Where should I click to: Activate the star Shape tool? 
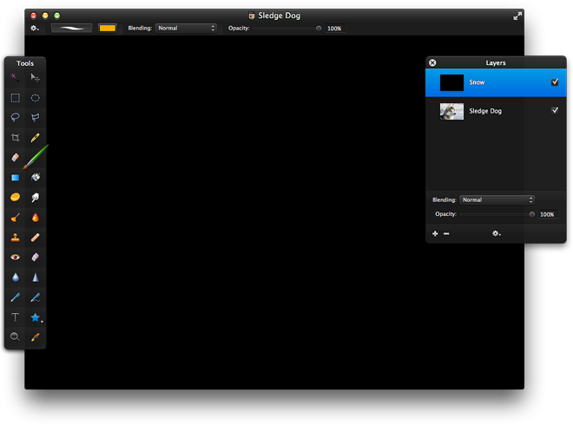pyautogui.click(x=36, y=317)
